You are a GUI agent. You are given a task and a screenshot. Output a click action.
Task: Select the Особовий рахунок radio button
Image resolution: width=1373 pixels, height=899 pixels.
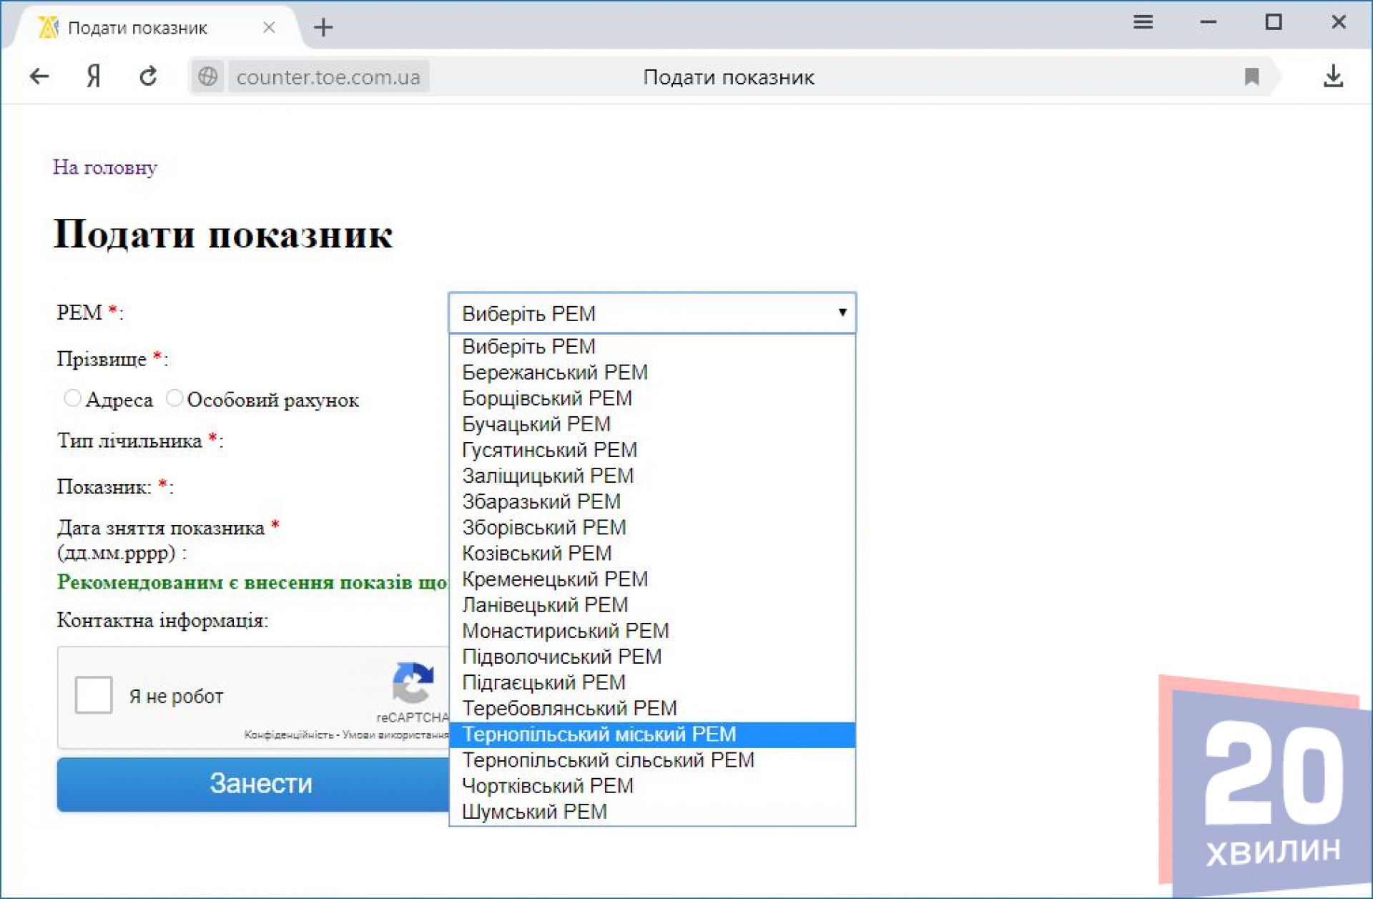[174, 398]
